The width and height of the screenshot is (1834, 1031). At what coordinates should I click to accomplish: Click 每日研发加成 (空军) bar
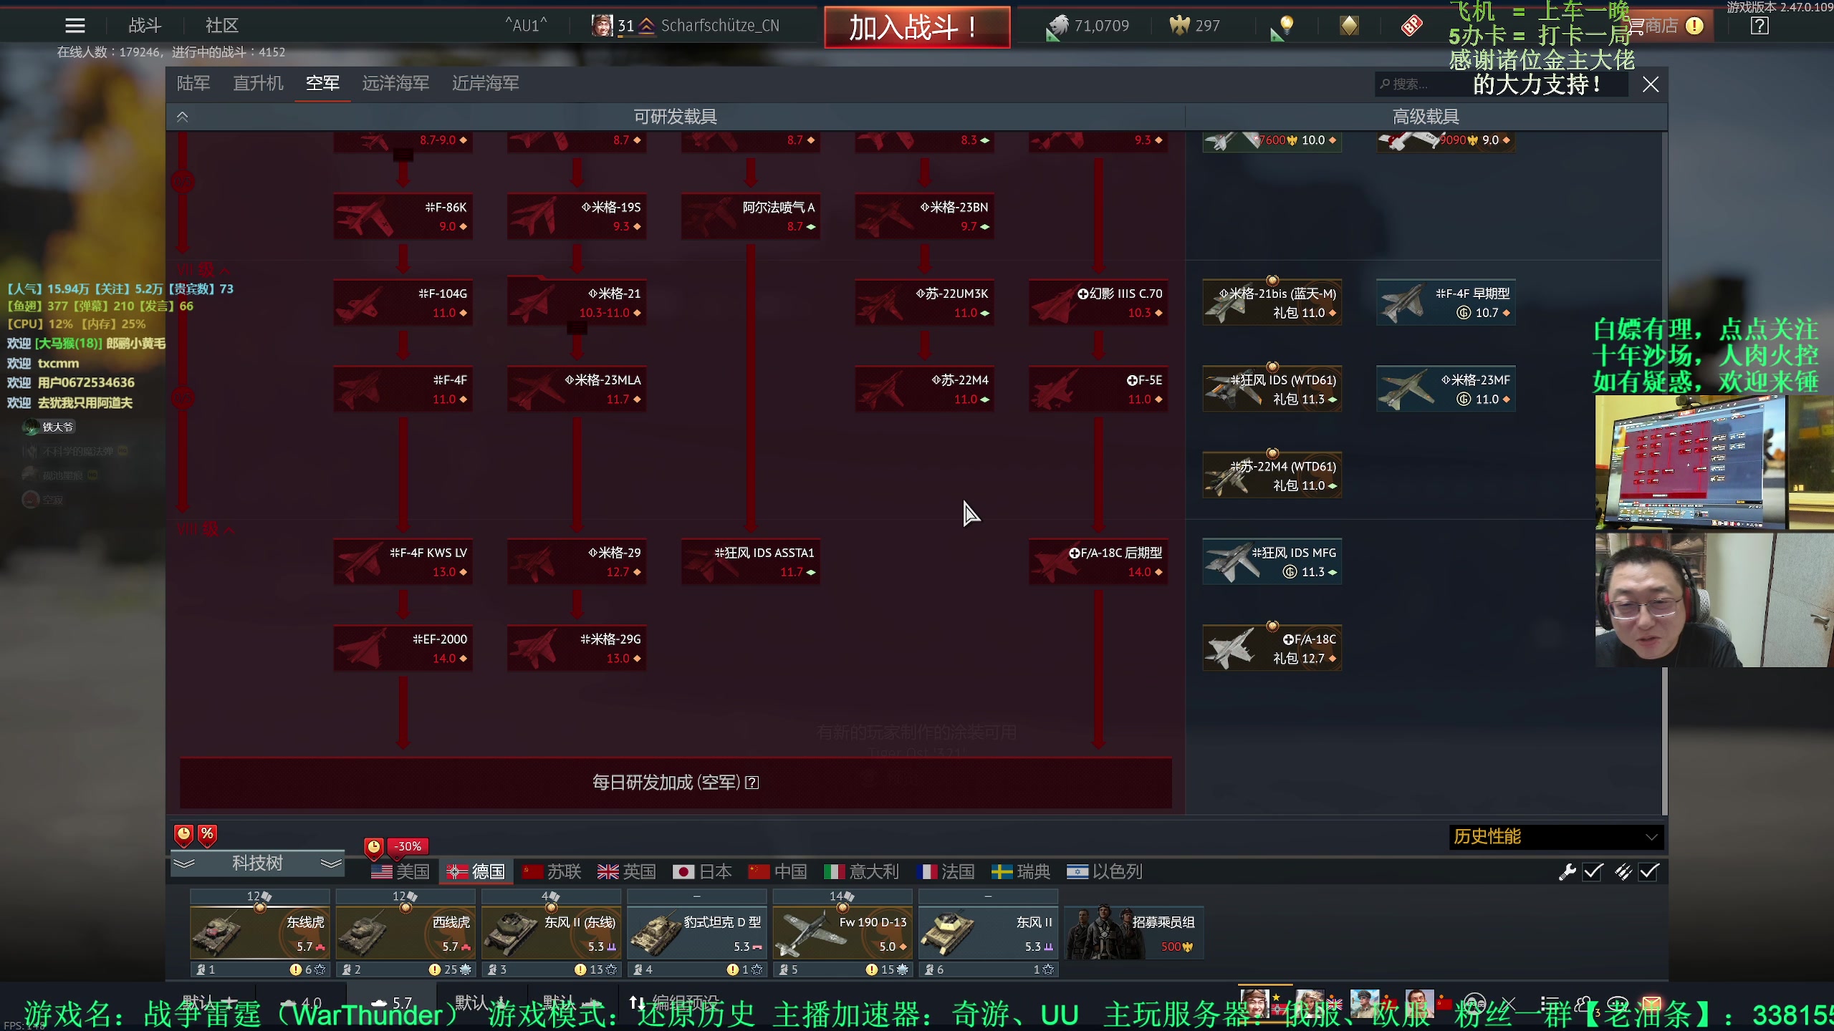coord(676,783)
